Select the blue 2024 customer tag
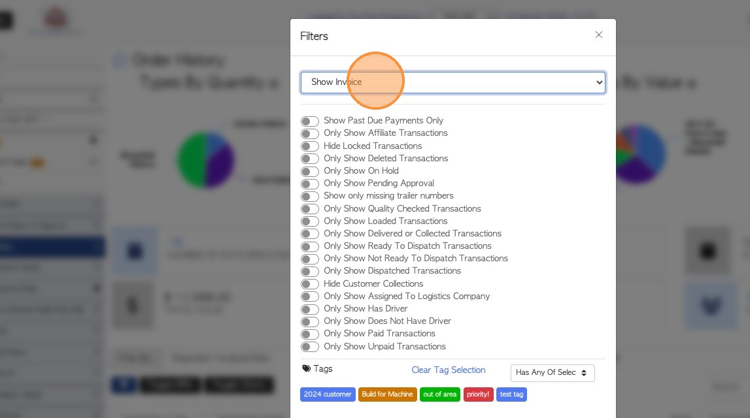 point(328,394)
